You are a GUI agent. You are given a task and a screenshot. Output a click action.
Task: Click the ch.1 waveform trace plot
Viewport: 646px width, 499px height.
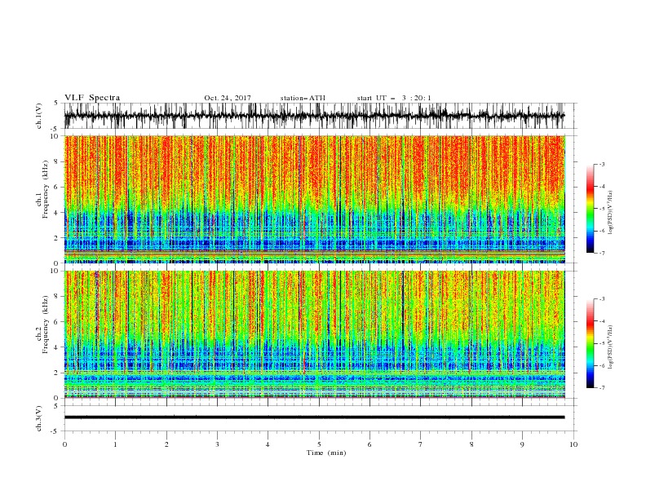click(x=315, y=116)
